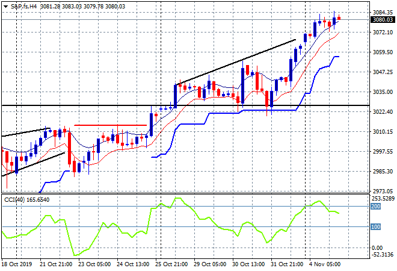Click the 3035.00 price axis label
Screen dimensions: 397x271
[383, 92]
